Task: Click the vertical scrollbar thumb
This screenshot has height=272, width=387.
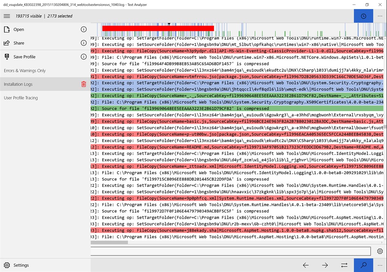Action: point(385,127)
